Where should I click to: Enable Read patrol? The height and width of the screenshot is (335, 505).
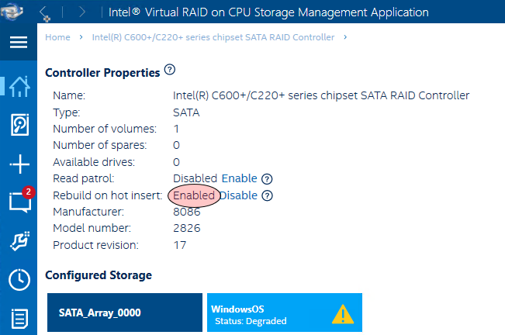pos(239,178)
